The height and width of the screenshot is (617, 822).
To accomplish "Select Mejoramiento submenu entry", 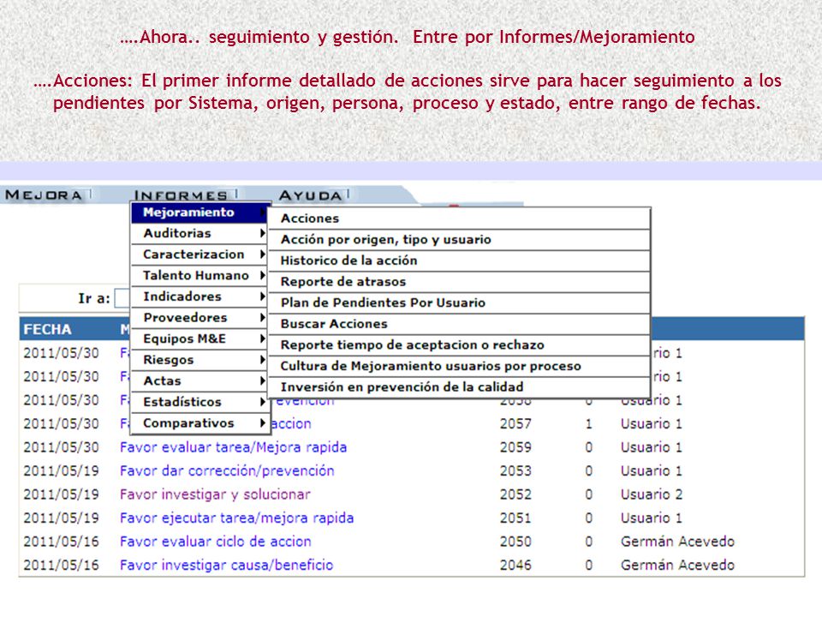I will pos(200,212).
